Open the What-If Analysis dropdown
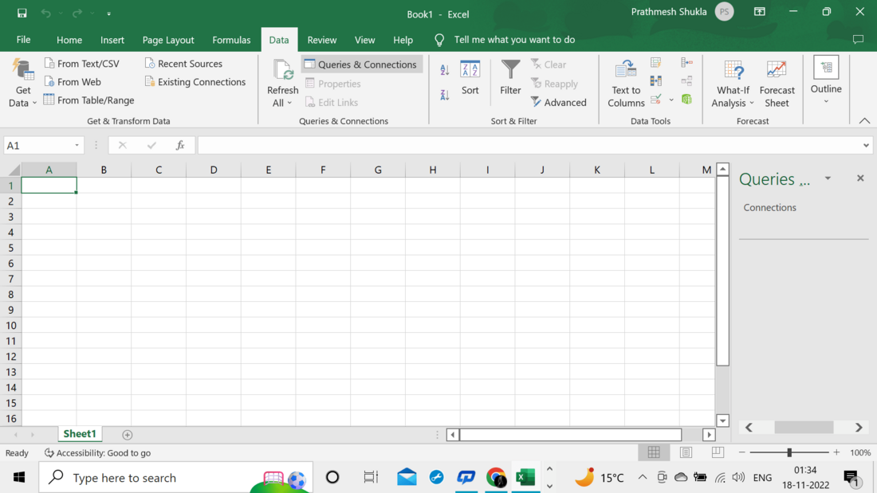This screenshot has width=877, height=493. [733, 83]
